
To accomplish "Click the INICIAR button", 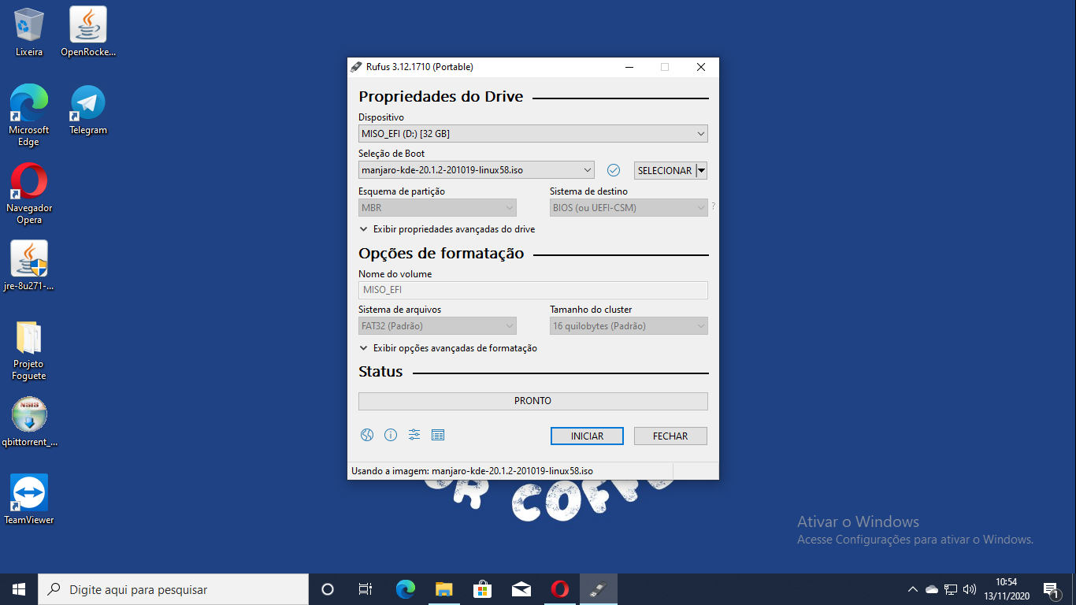I will pyautogui.click(x=587, y=436).
